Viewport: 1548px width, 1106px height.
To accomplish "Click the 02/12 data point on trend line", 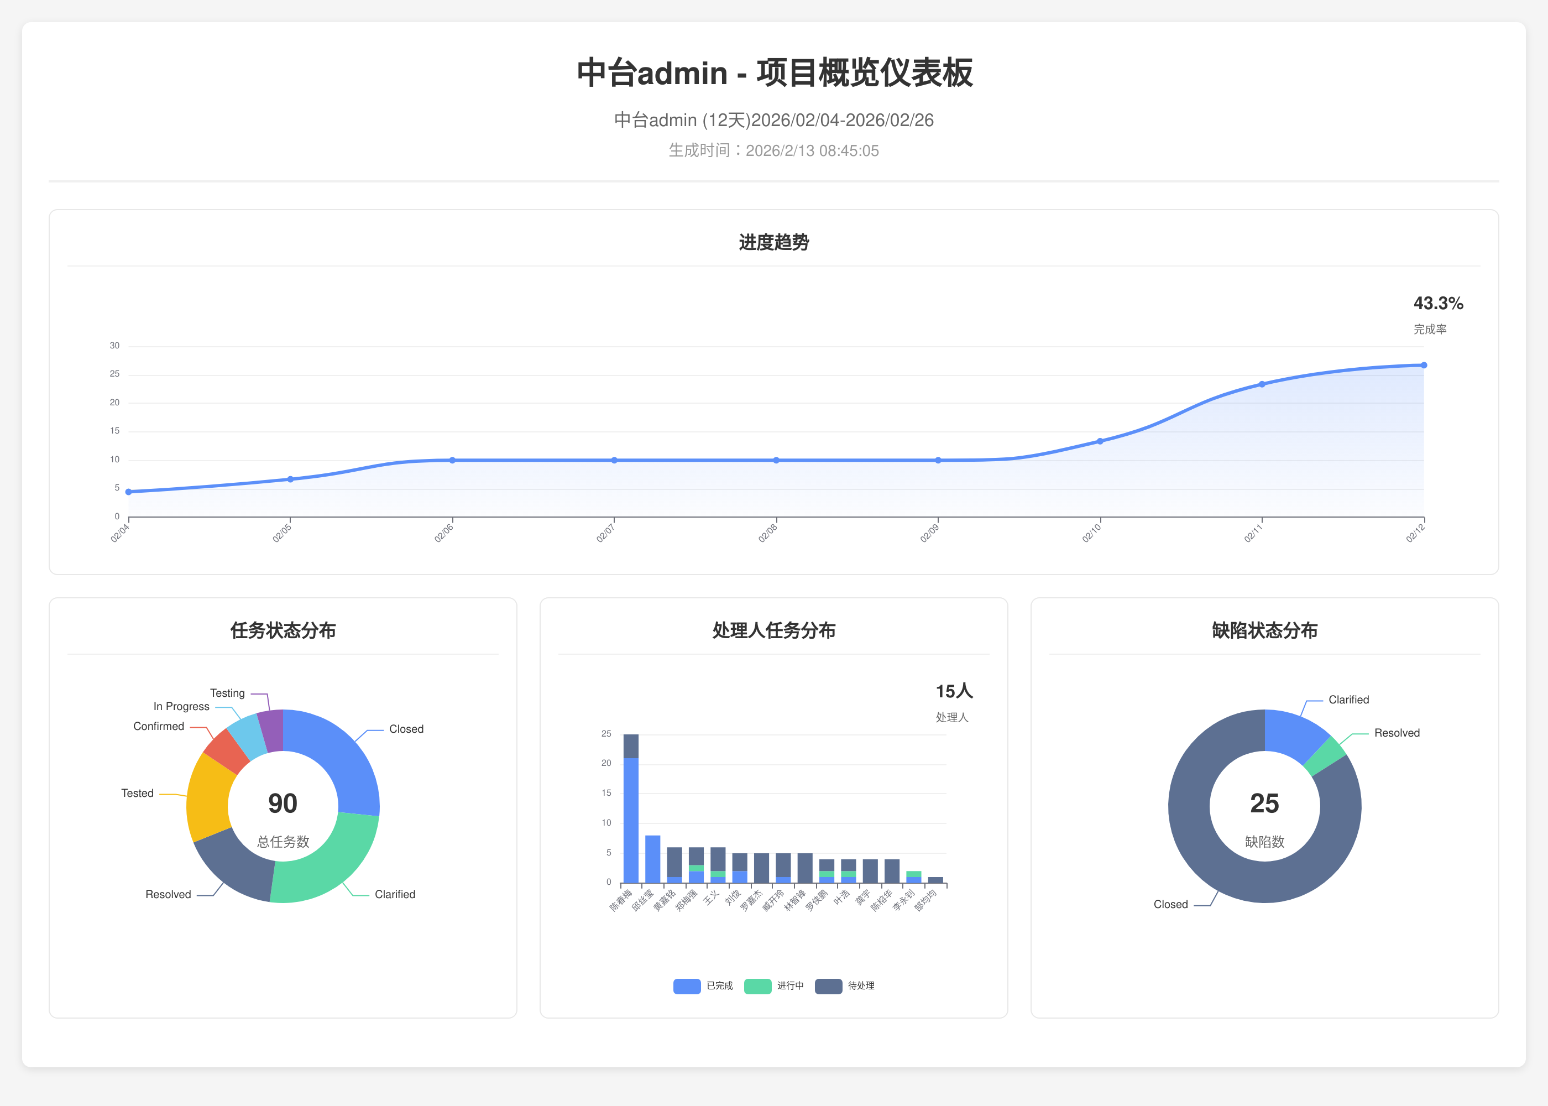I will tap(1424, 366).
